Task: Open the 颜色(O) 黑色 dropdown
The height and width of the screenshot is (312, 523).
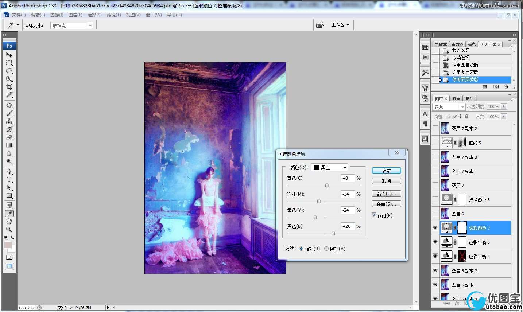Action: point(329,167)
